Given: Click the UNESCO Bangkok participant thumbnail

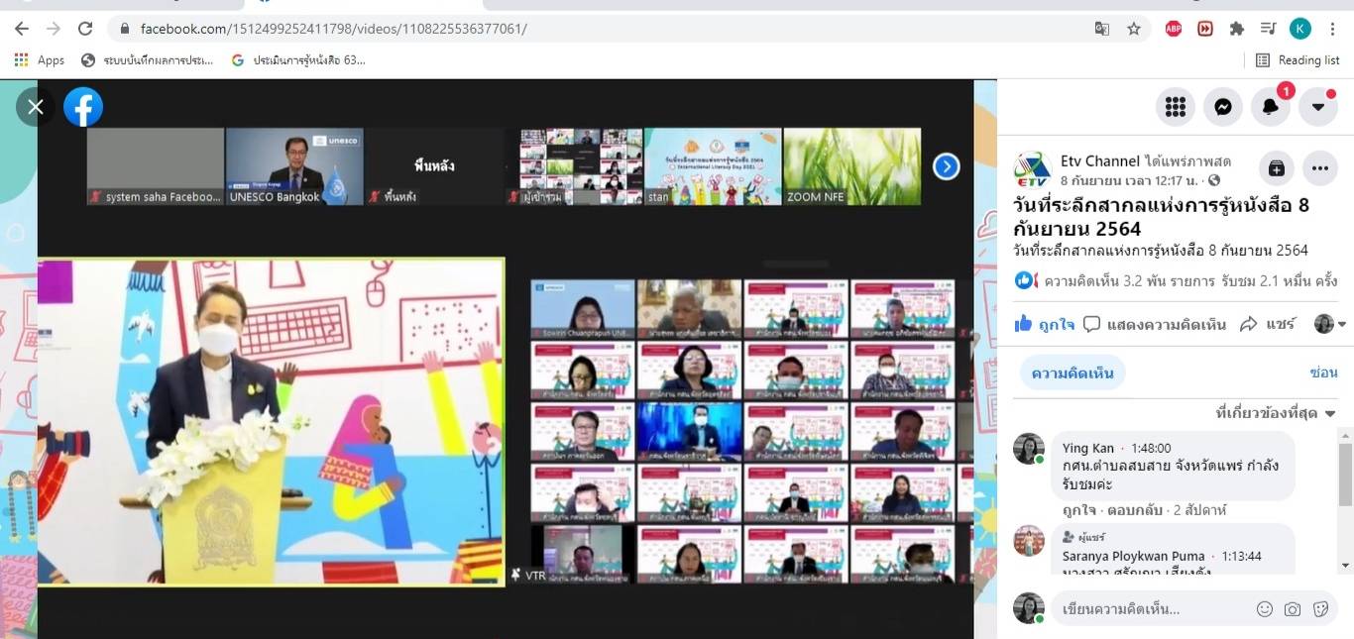Looking at the screenshot, I should click(x=295, y=166).
